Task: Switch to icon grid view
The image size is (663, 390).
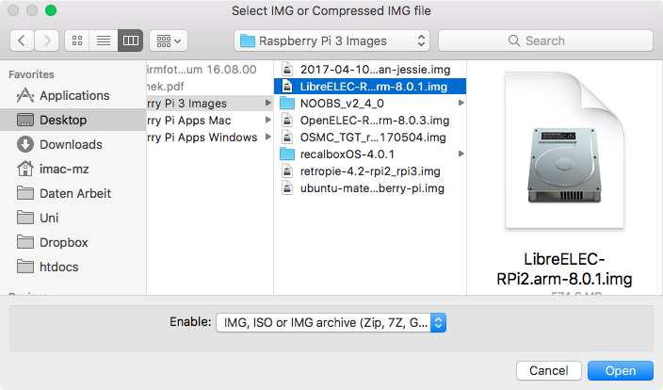Action: pos(77,41)
